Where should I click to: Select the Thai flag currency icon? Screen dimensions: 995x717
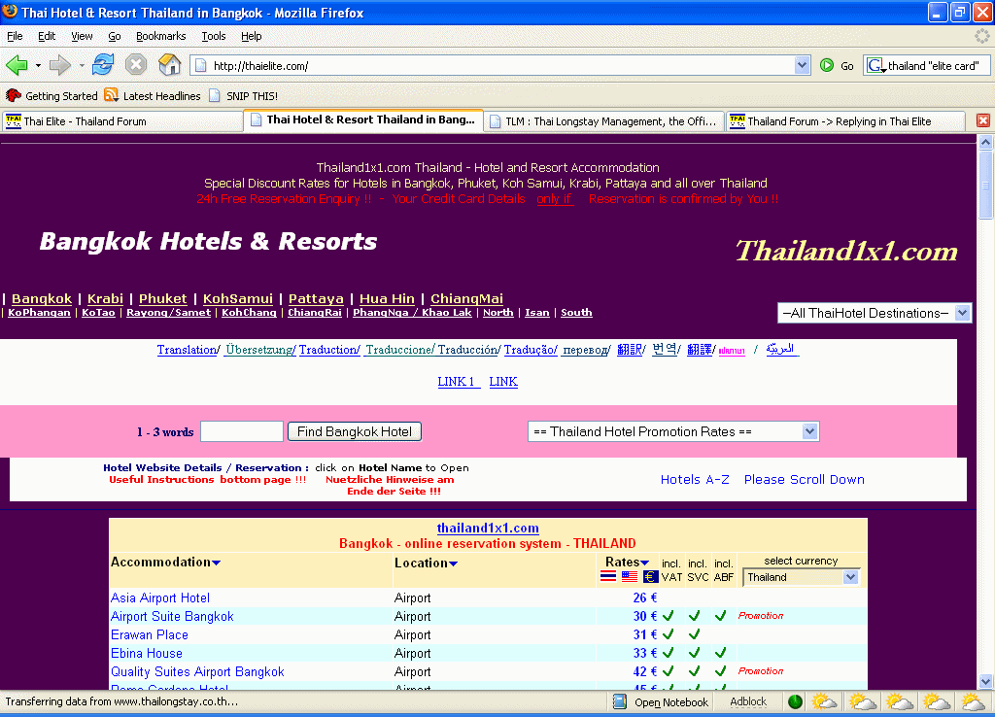(608, 577)
